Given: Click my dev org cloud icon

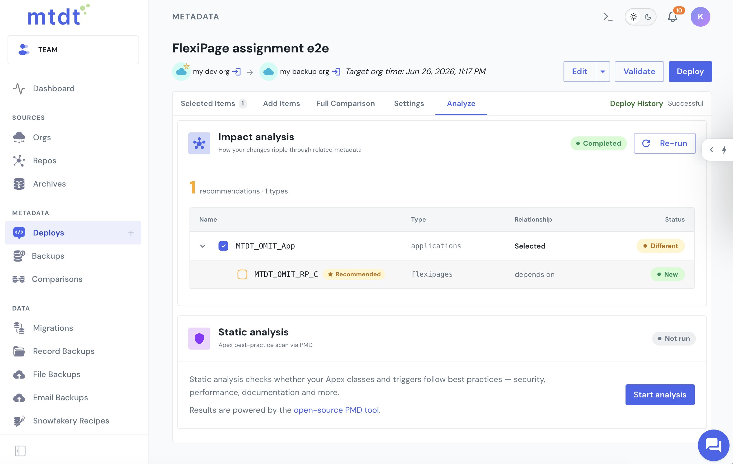Looking at the screenshot, I should tap(181, 72).
